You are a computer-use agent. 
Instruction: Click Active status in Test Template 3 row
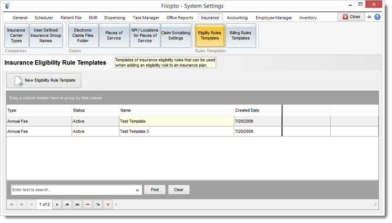pos(96,132)
